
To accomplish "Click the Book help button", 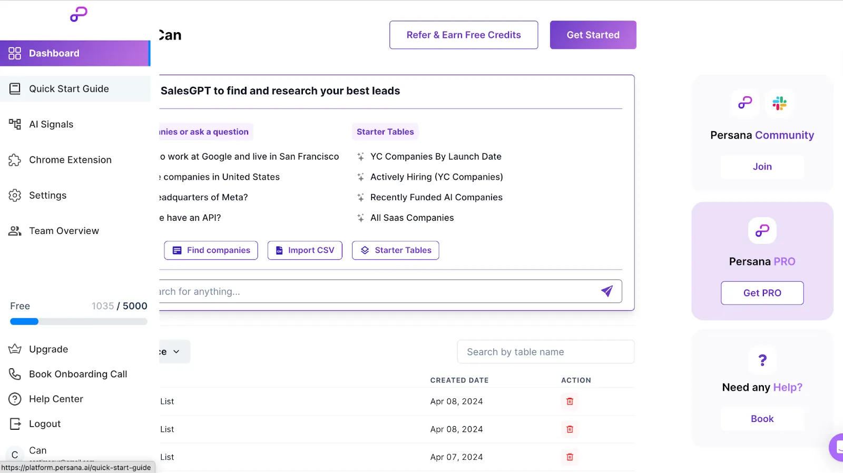I will (x=762, y=419).
